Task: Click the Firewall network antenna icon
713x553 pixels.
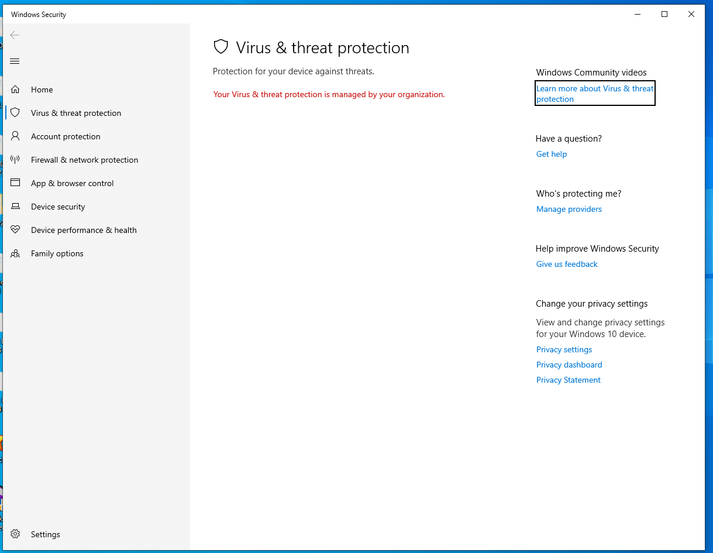Action: point(15,160)
